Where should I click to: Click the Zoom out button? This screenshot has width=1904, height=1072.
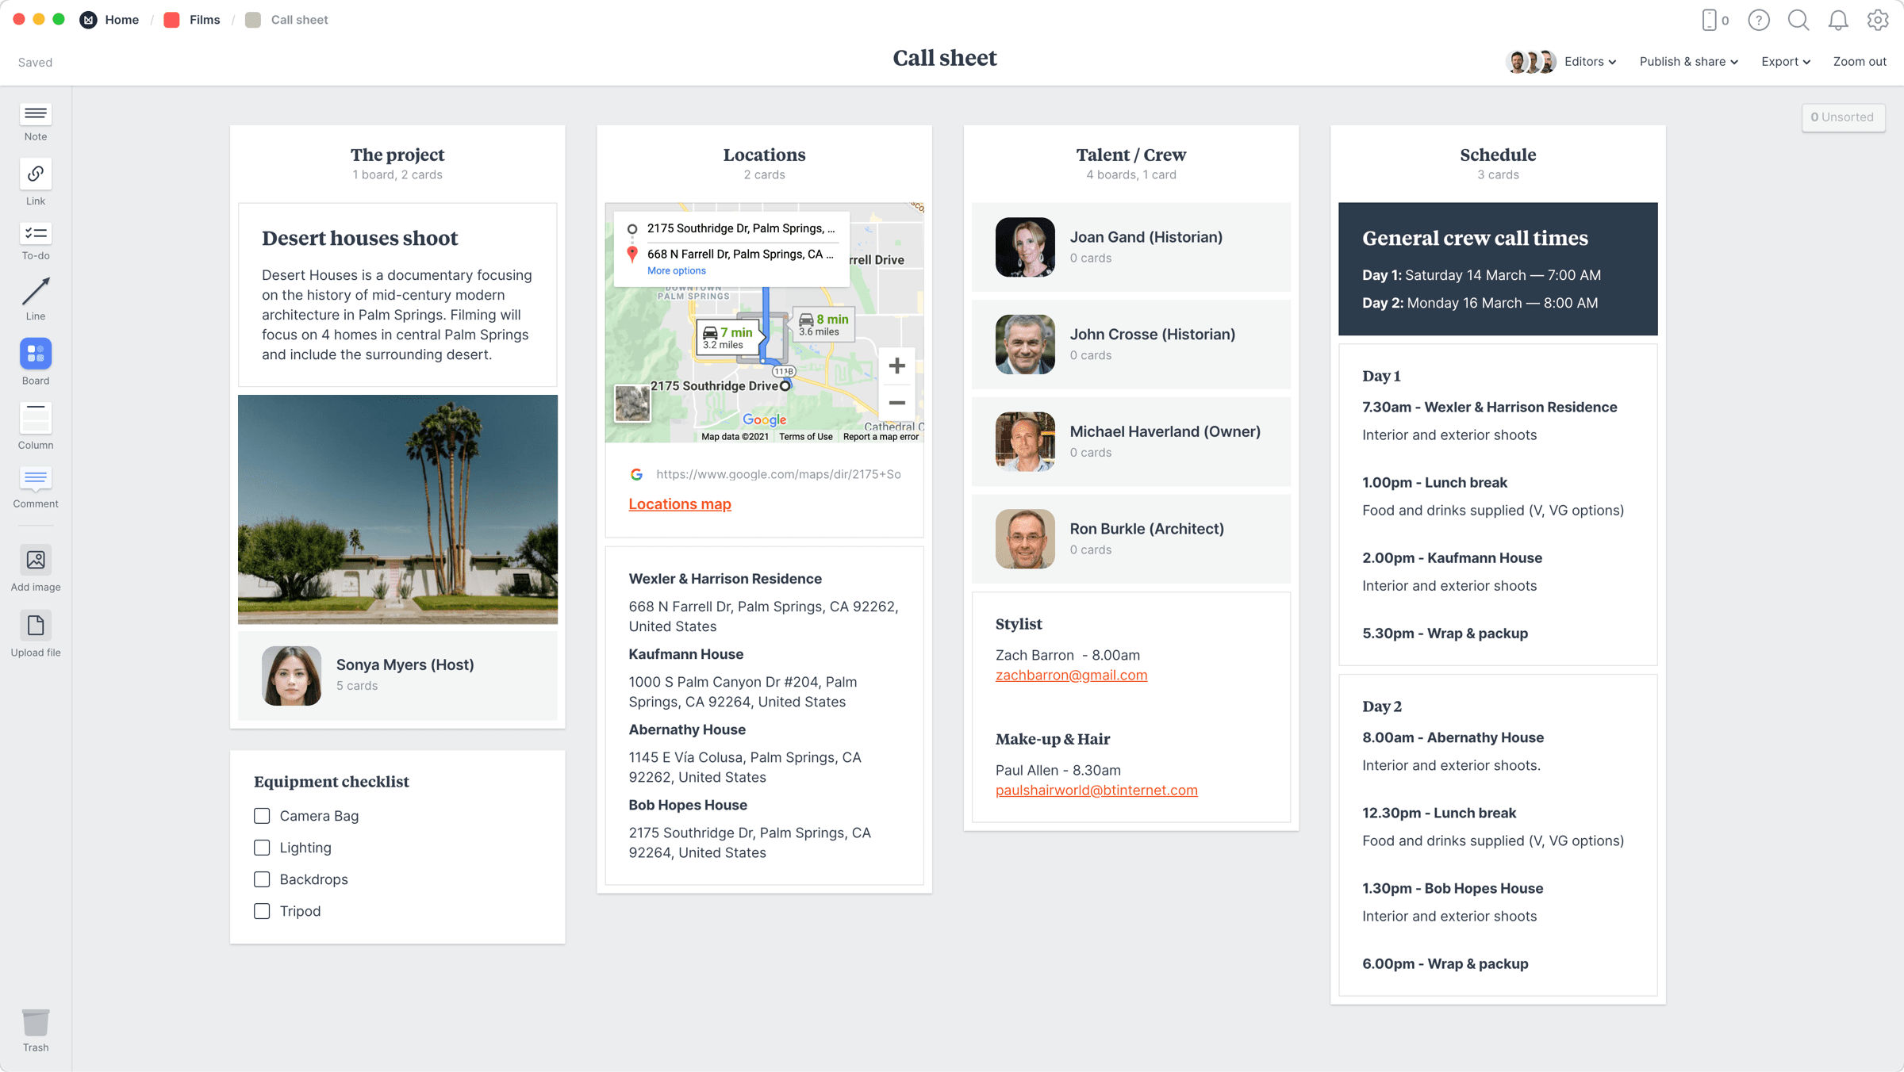click(x=1859, y=62)
